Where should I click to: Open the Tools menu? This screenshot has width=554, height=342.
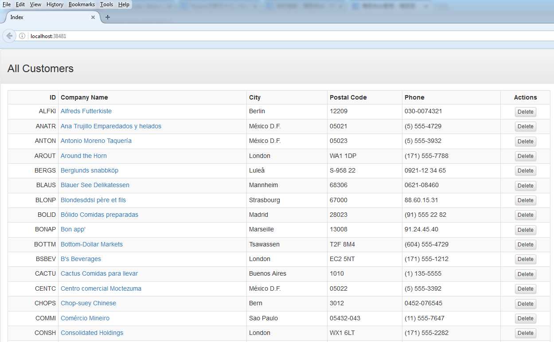tap(106, 4)
